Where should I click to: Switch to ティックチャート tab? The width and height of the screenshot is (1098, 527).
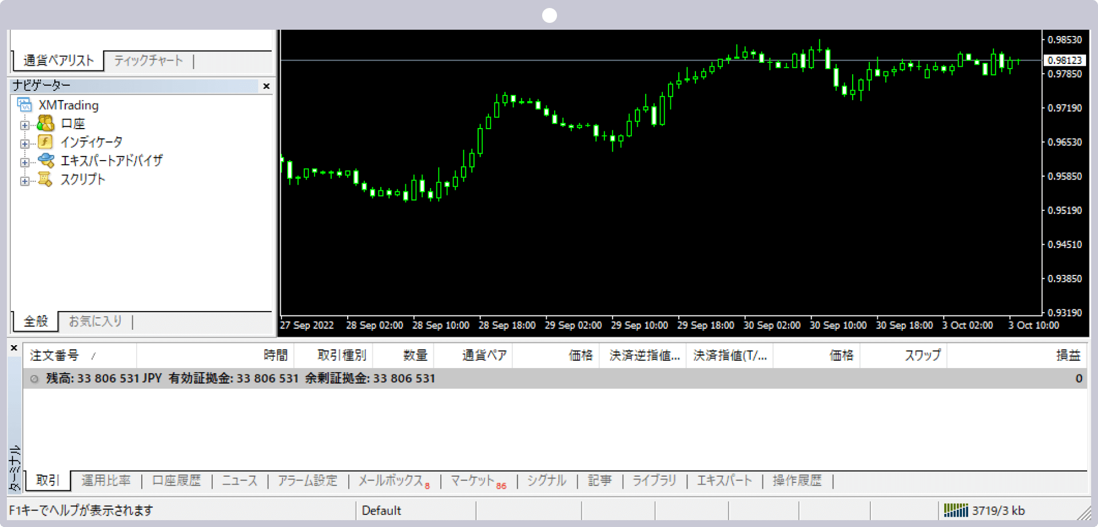[x=148, y=61]
